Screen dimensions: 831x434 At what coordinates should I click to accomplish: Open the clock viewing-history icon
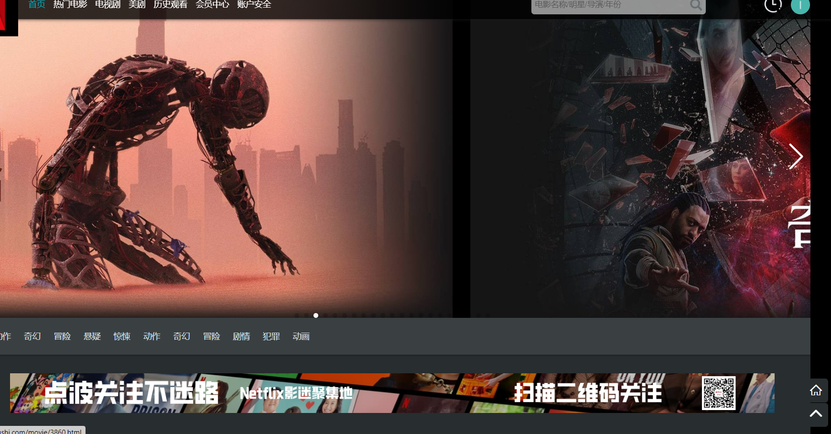[x=773, y=5]
